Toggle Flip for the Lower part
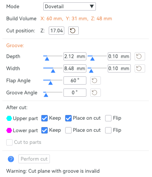 [x=108, y=130]
